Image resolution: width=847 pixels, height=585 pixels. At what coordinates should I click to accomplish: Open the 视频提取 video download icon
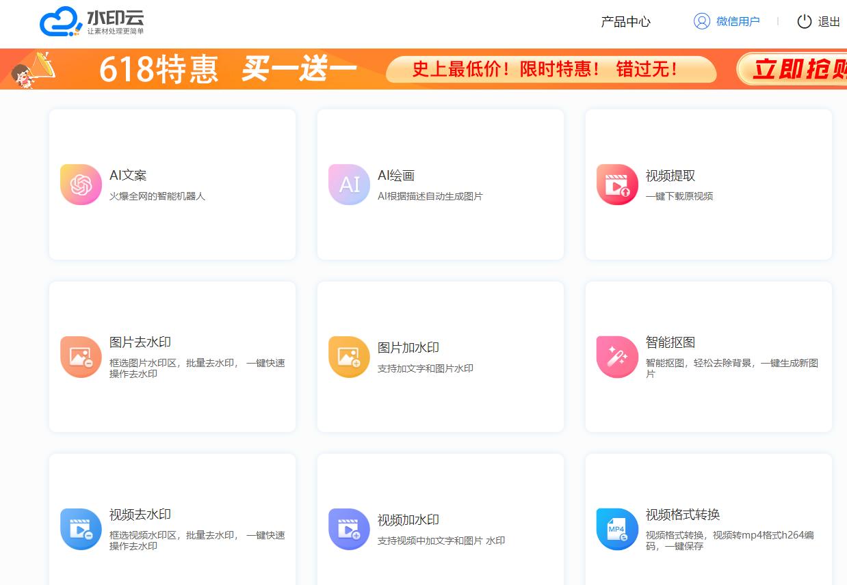click(617, 184)
